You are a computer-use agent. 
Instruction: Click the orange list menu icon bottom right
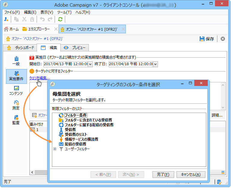coord(223,172)
